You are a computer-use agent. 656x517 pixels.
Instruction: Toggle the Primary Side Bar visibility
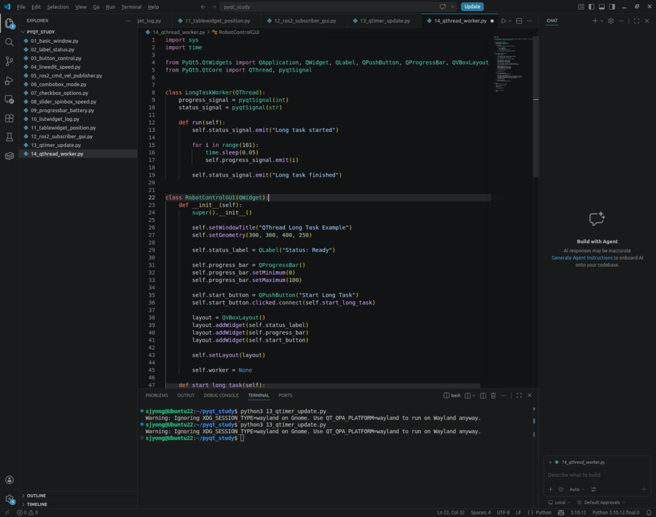(x=591, y=6)
